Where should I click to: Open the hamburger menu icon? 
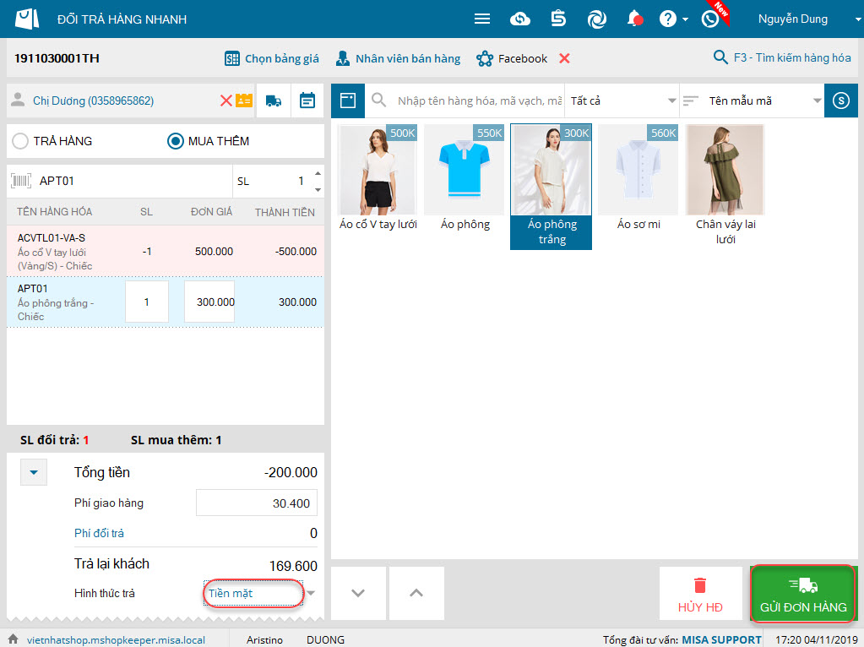tap(482, 19)
